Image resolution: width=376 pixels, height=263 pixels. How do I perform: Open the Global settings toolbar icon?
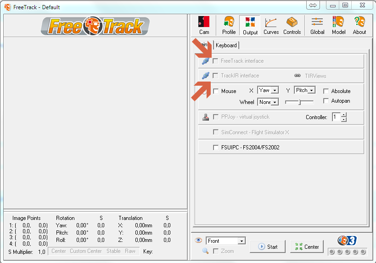(x=317, y=25)
